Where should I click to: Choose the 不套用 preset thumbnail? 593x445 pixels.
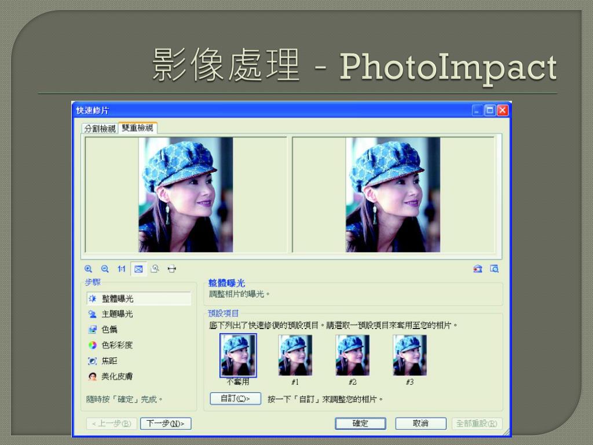(x=238, y=356)
